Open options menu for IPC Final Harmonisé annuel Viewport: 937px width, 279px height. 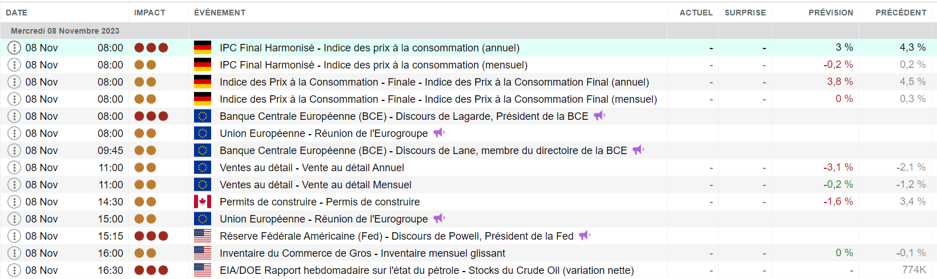pos(14,48)
